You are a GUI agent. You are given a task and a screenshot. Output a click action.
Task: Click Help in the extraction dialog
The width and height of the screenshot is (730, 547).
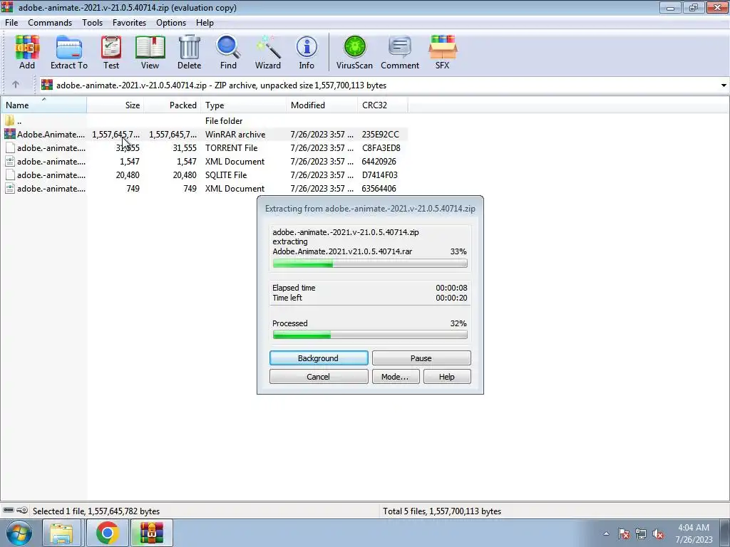tap(447, 376)
